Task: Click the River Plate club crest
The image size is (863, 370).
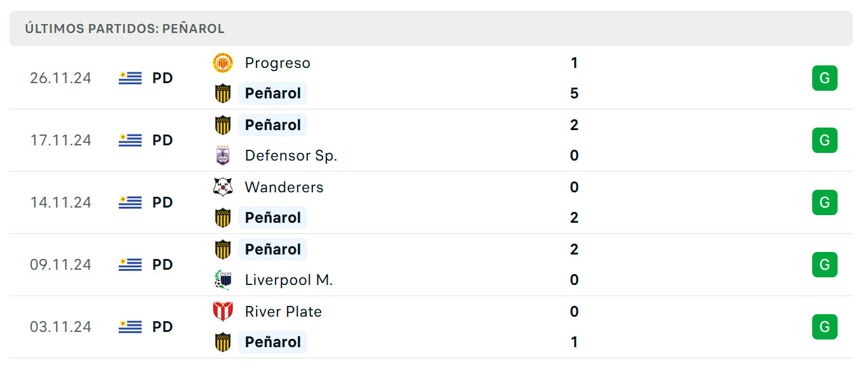Action: click(222, 312)
